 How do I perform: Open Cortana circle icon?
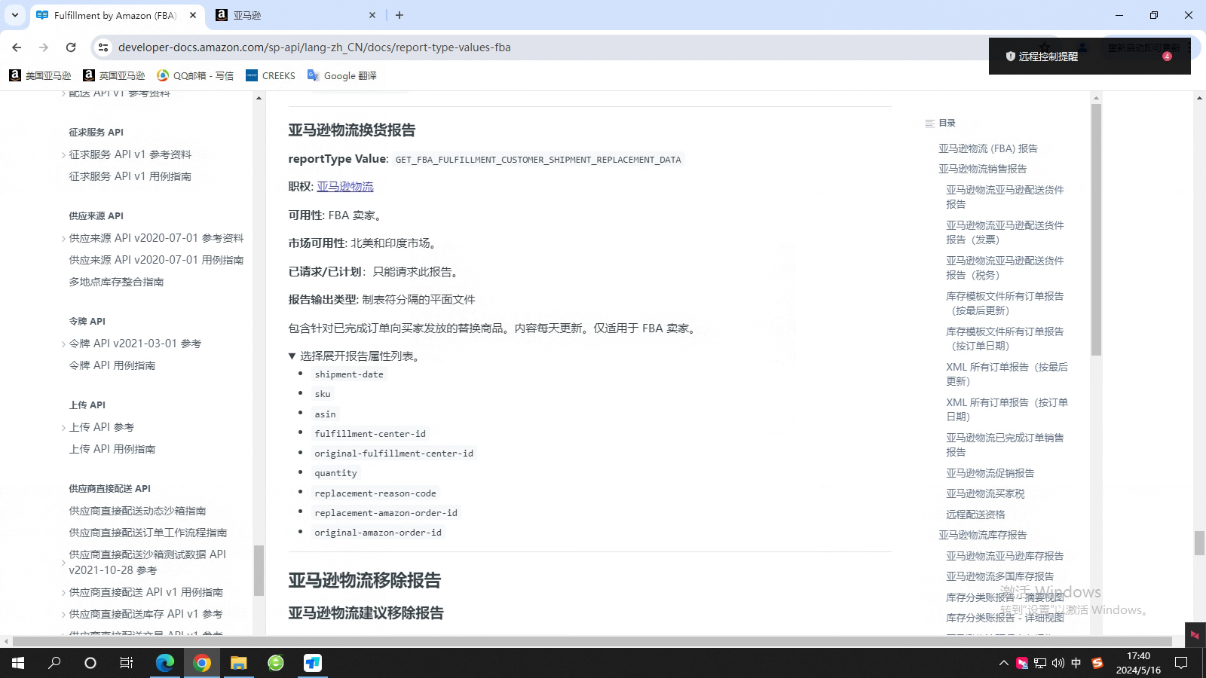click(90, 663)
